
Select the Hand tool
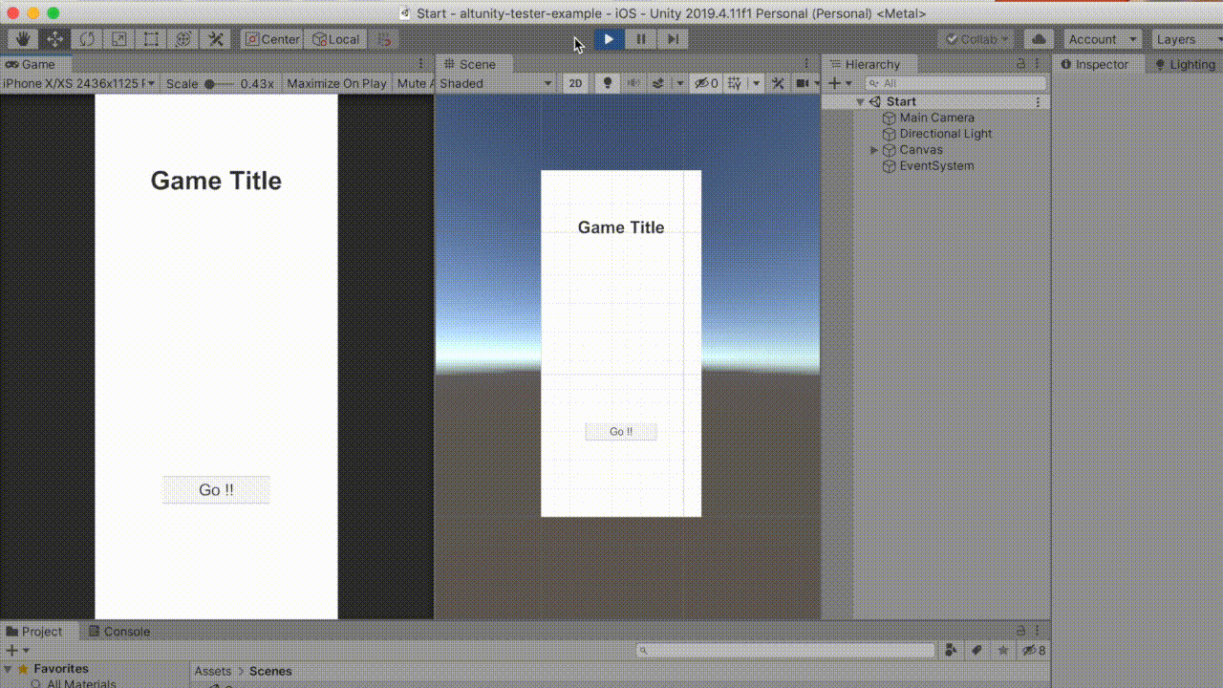click(x=23, y=39)
